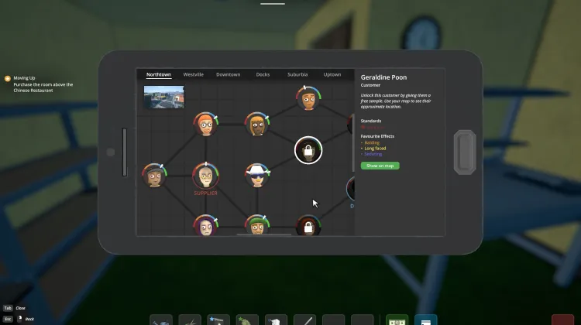Go to the Docks tab

(263, 75)
